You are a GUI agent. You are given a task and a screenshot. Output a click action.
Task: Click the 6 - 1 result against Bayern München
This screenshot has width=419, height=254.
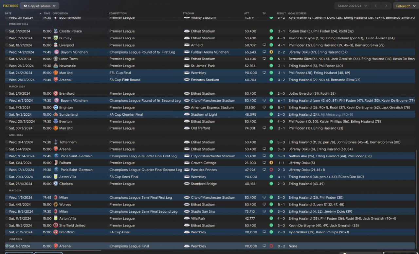tap(281, 101)
